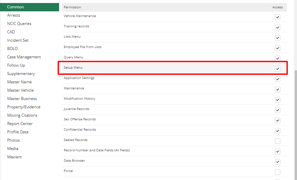Viewport: 297px width, 180px height.
Task: Toggle Sex Offense Records access checkbox
Action: click(x=278, y=121)
